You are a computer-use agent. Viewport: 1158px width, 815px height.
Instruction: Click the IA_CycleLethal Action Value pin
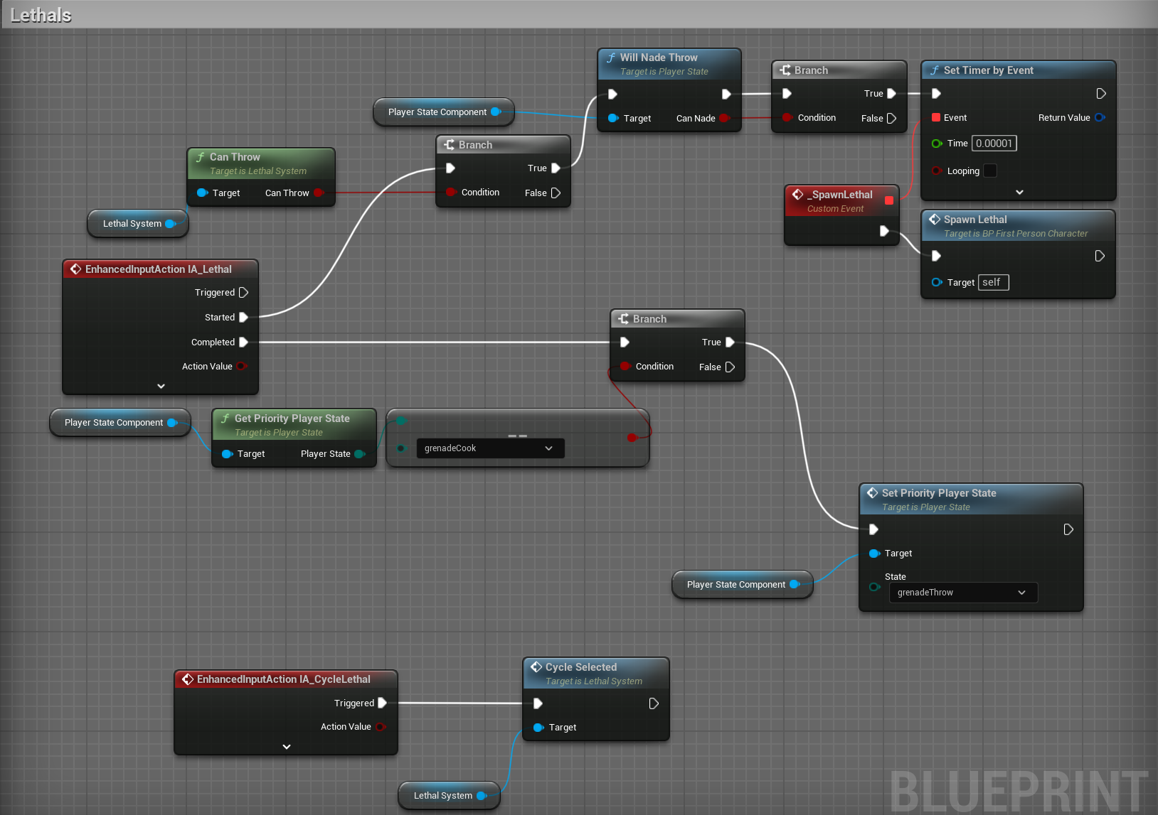coord(380,727)
